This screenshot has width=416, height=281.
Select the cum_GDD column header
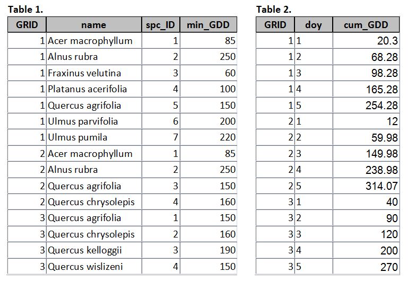point(366,24)
